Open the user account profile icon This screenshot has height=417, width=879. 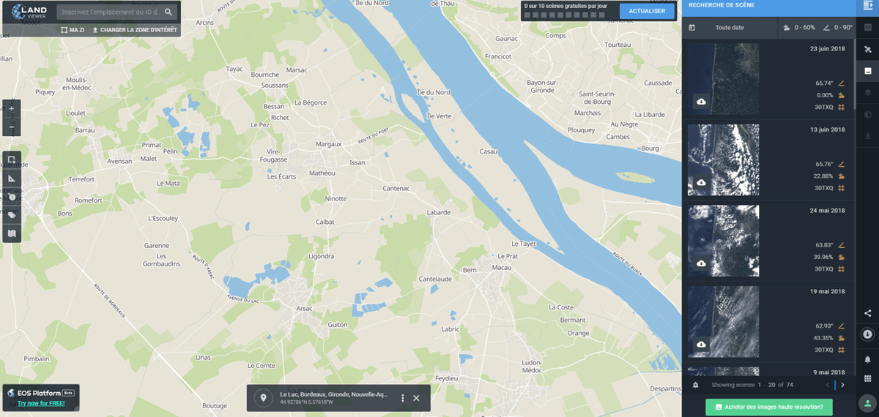pos(868,402)
